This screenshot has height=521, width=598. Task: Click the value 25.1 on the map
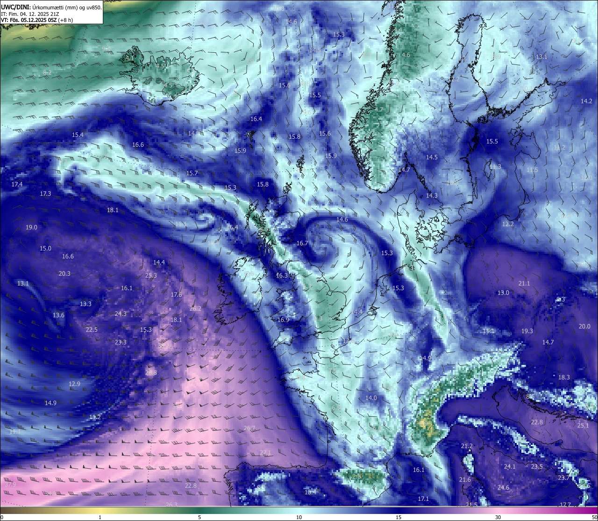pyautogui.click(x=583, y=425)
